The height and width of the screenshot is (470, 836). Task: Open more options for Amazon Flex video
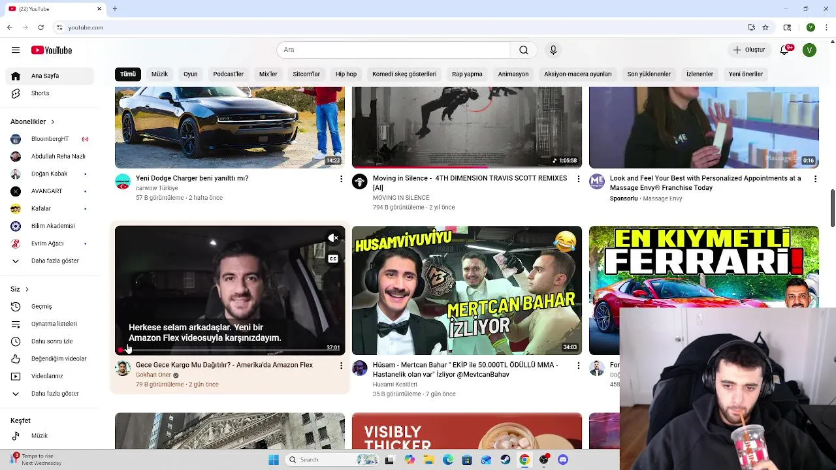(x=341, y=366)
